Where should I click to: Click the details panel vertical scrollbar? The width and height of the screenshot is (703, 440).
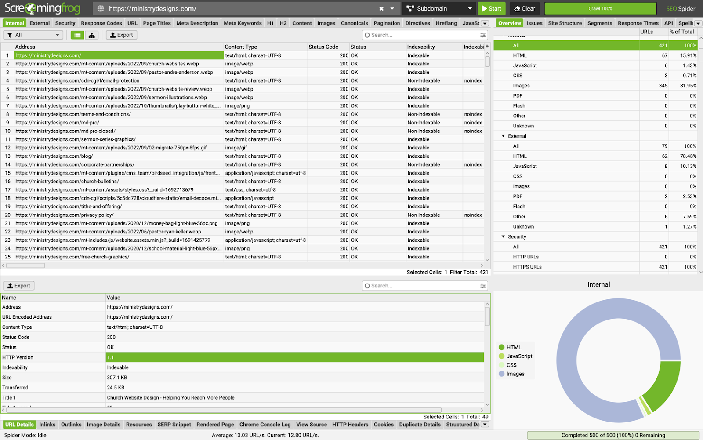487,316
